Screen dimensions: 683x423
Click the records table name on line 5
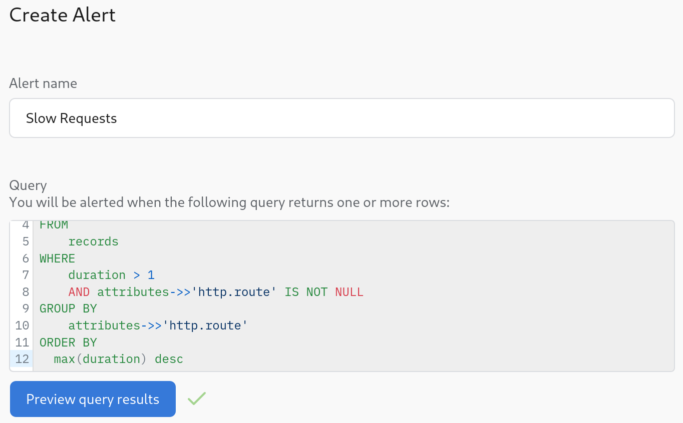(93, 241)
